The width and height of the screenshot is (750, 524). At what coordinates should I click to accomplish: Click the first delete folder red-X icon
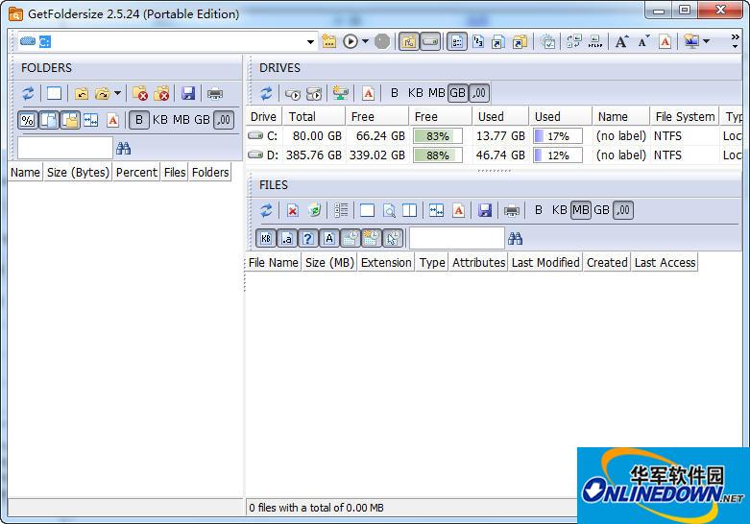pos(140,93)
